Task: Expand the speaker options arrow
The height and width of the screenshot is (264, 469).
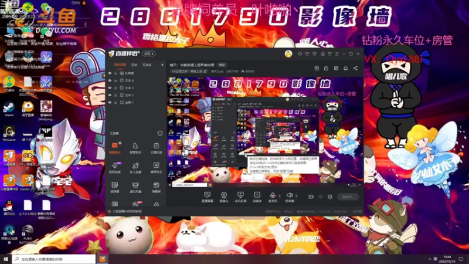Action: pyautogui.click(x=297, y=196)
